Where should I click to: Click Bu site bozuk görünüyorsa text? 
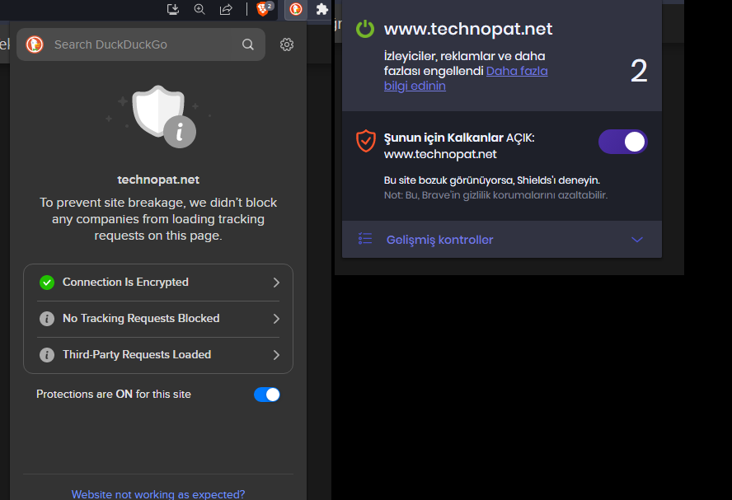click(492, 180)
